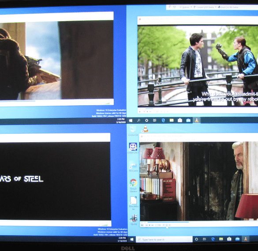The image size is (258, 251).
Task: Skip to next media in the bottom-right VLC player
Action: [x=152, y=225]
